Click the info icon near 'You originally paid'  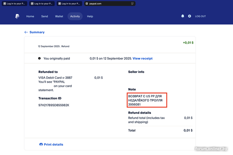pos(39,58)
